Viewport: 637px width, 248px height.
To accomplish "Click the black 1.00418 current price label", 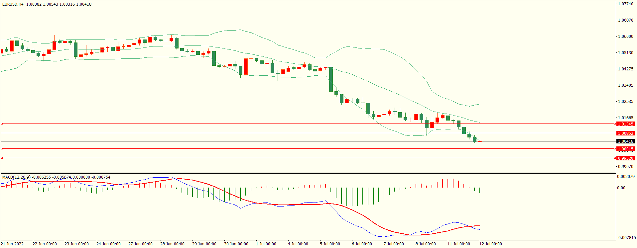I will click(625, 141).
